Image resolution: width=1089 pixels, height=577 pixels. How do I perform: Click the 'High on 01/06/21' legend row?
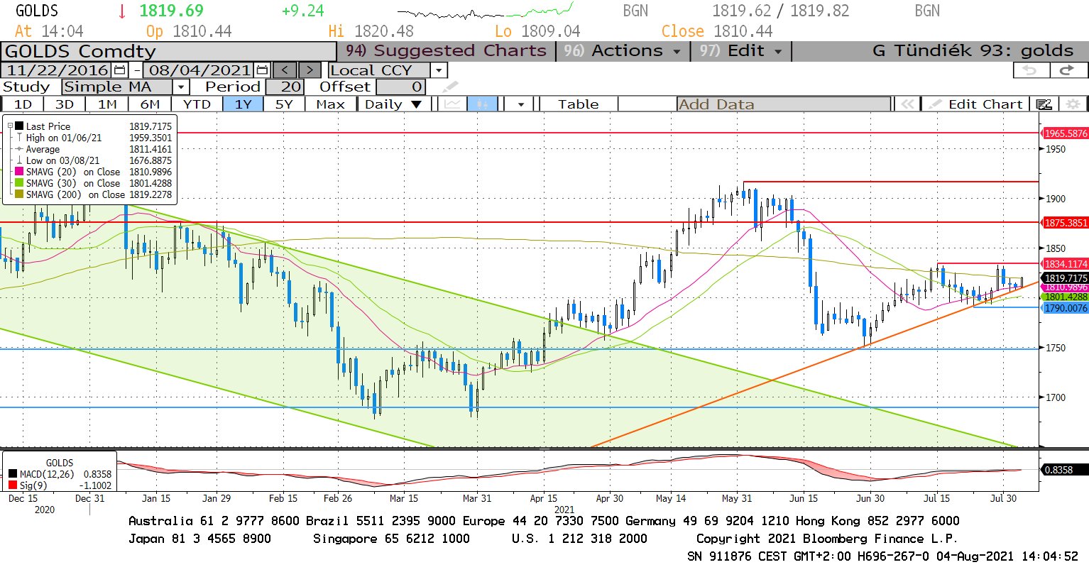coord(94,138)
